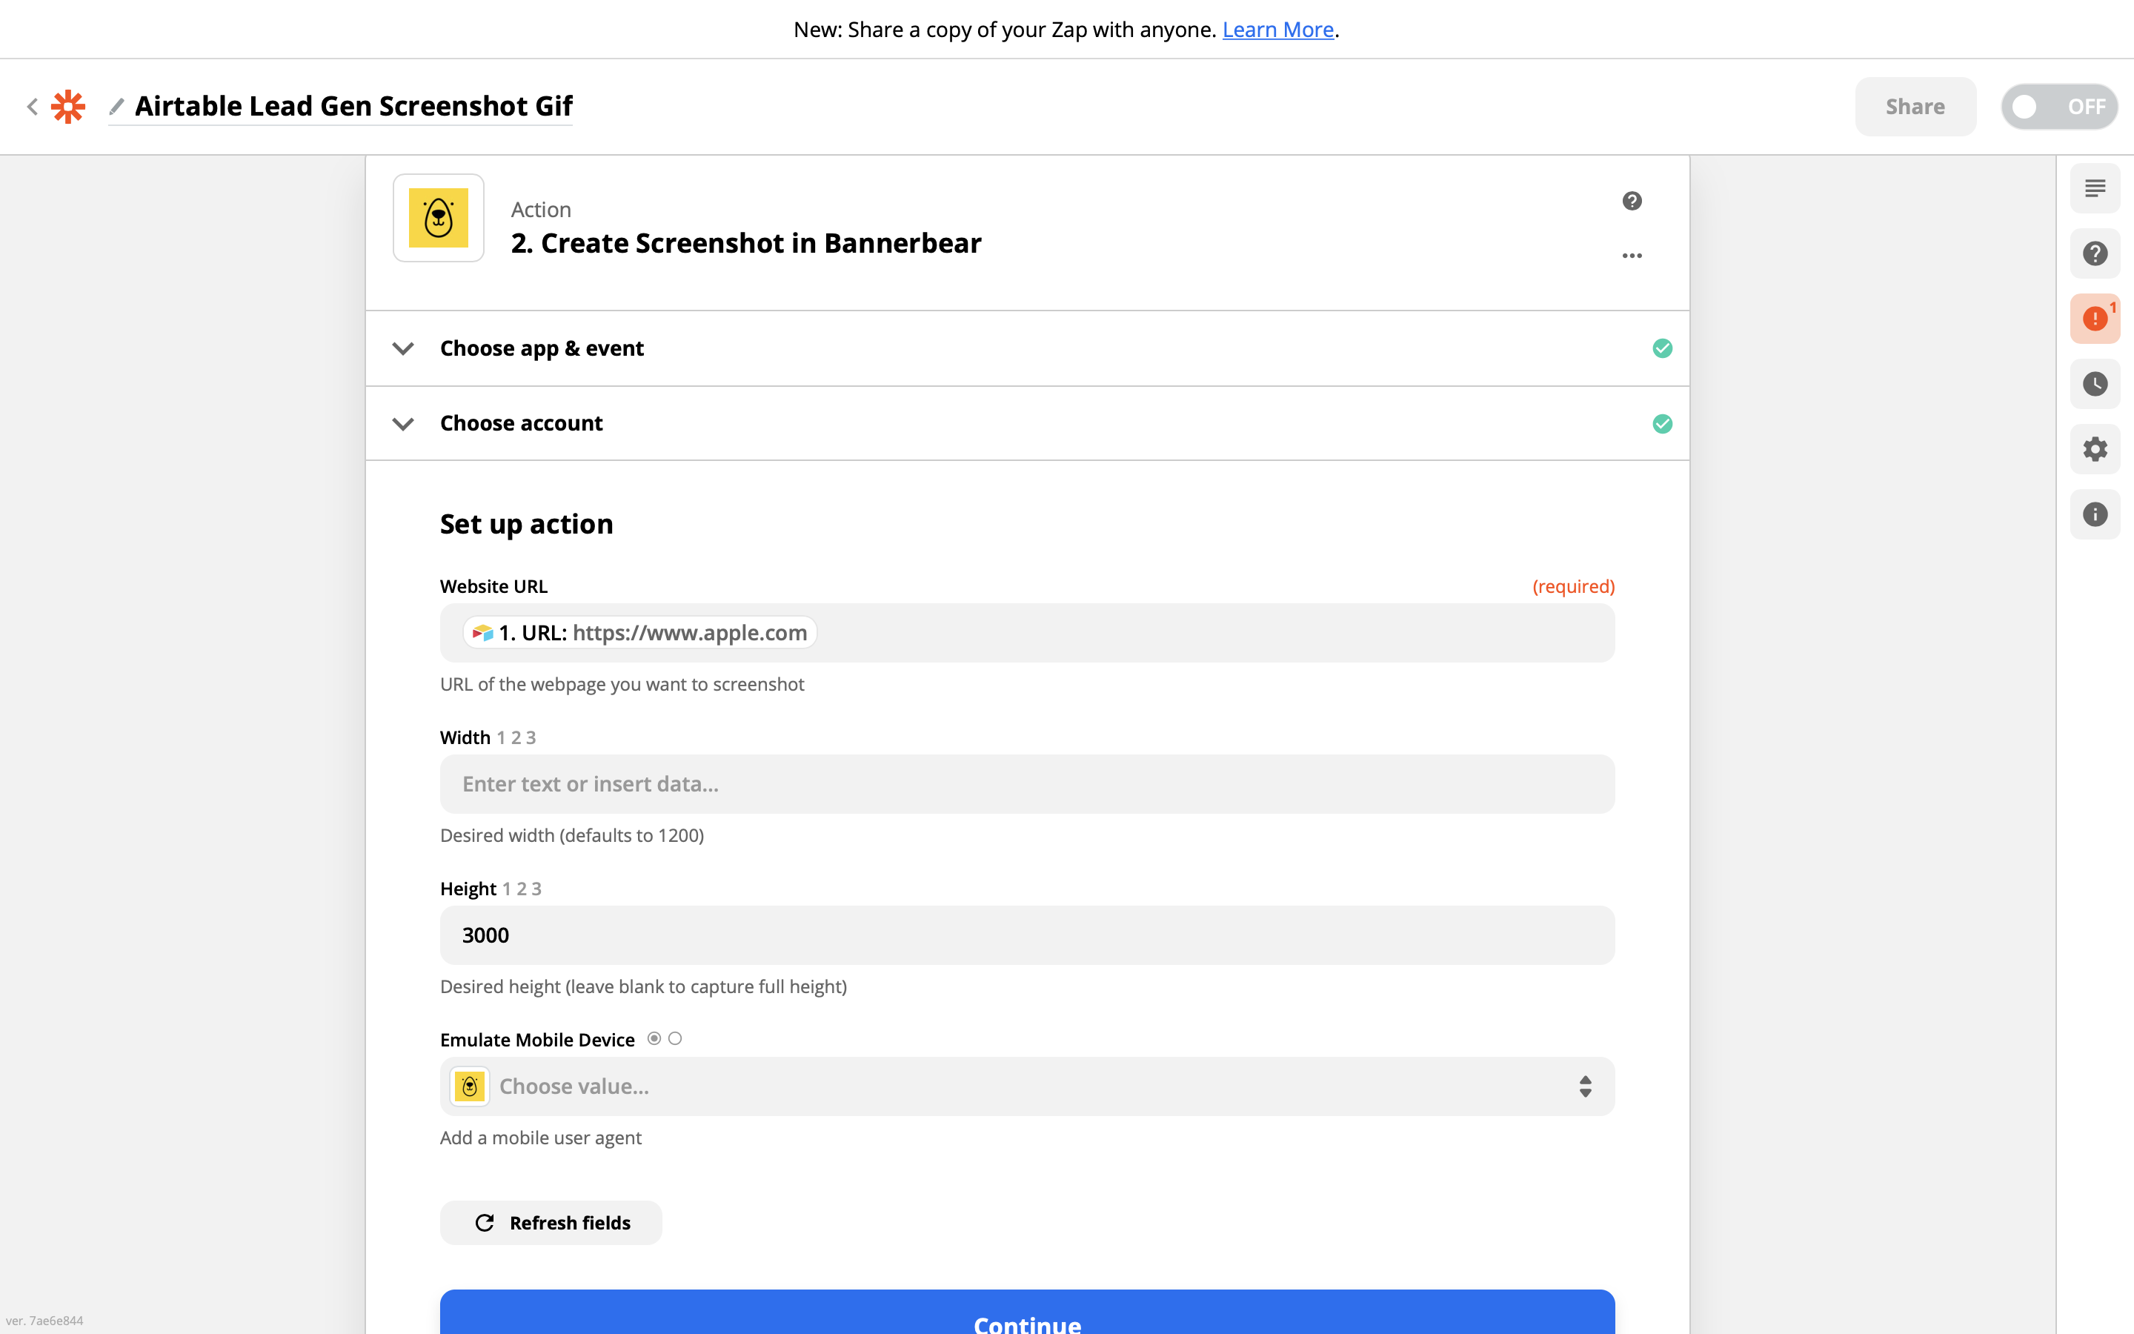2134x1334 pixels.
Task: Open the help question mark in Action header
Action: [1632, 201]
